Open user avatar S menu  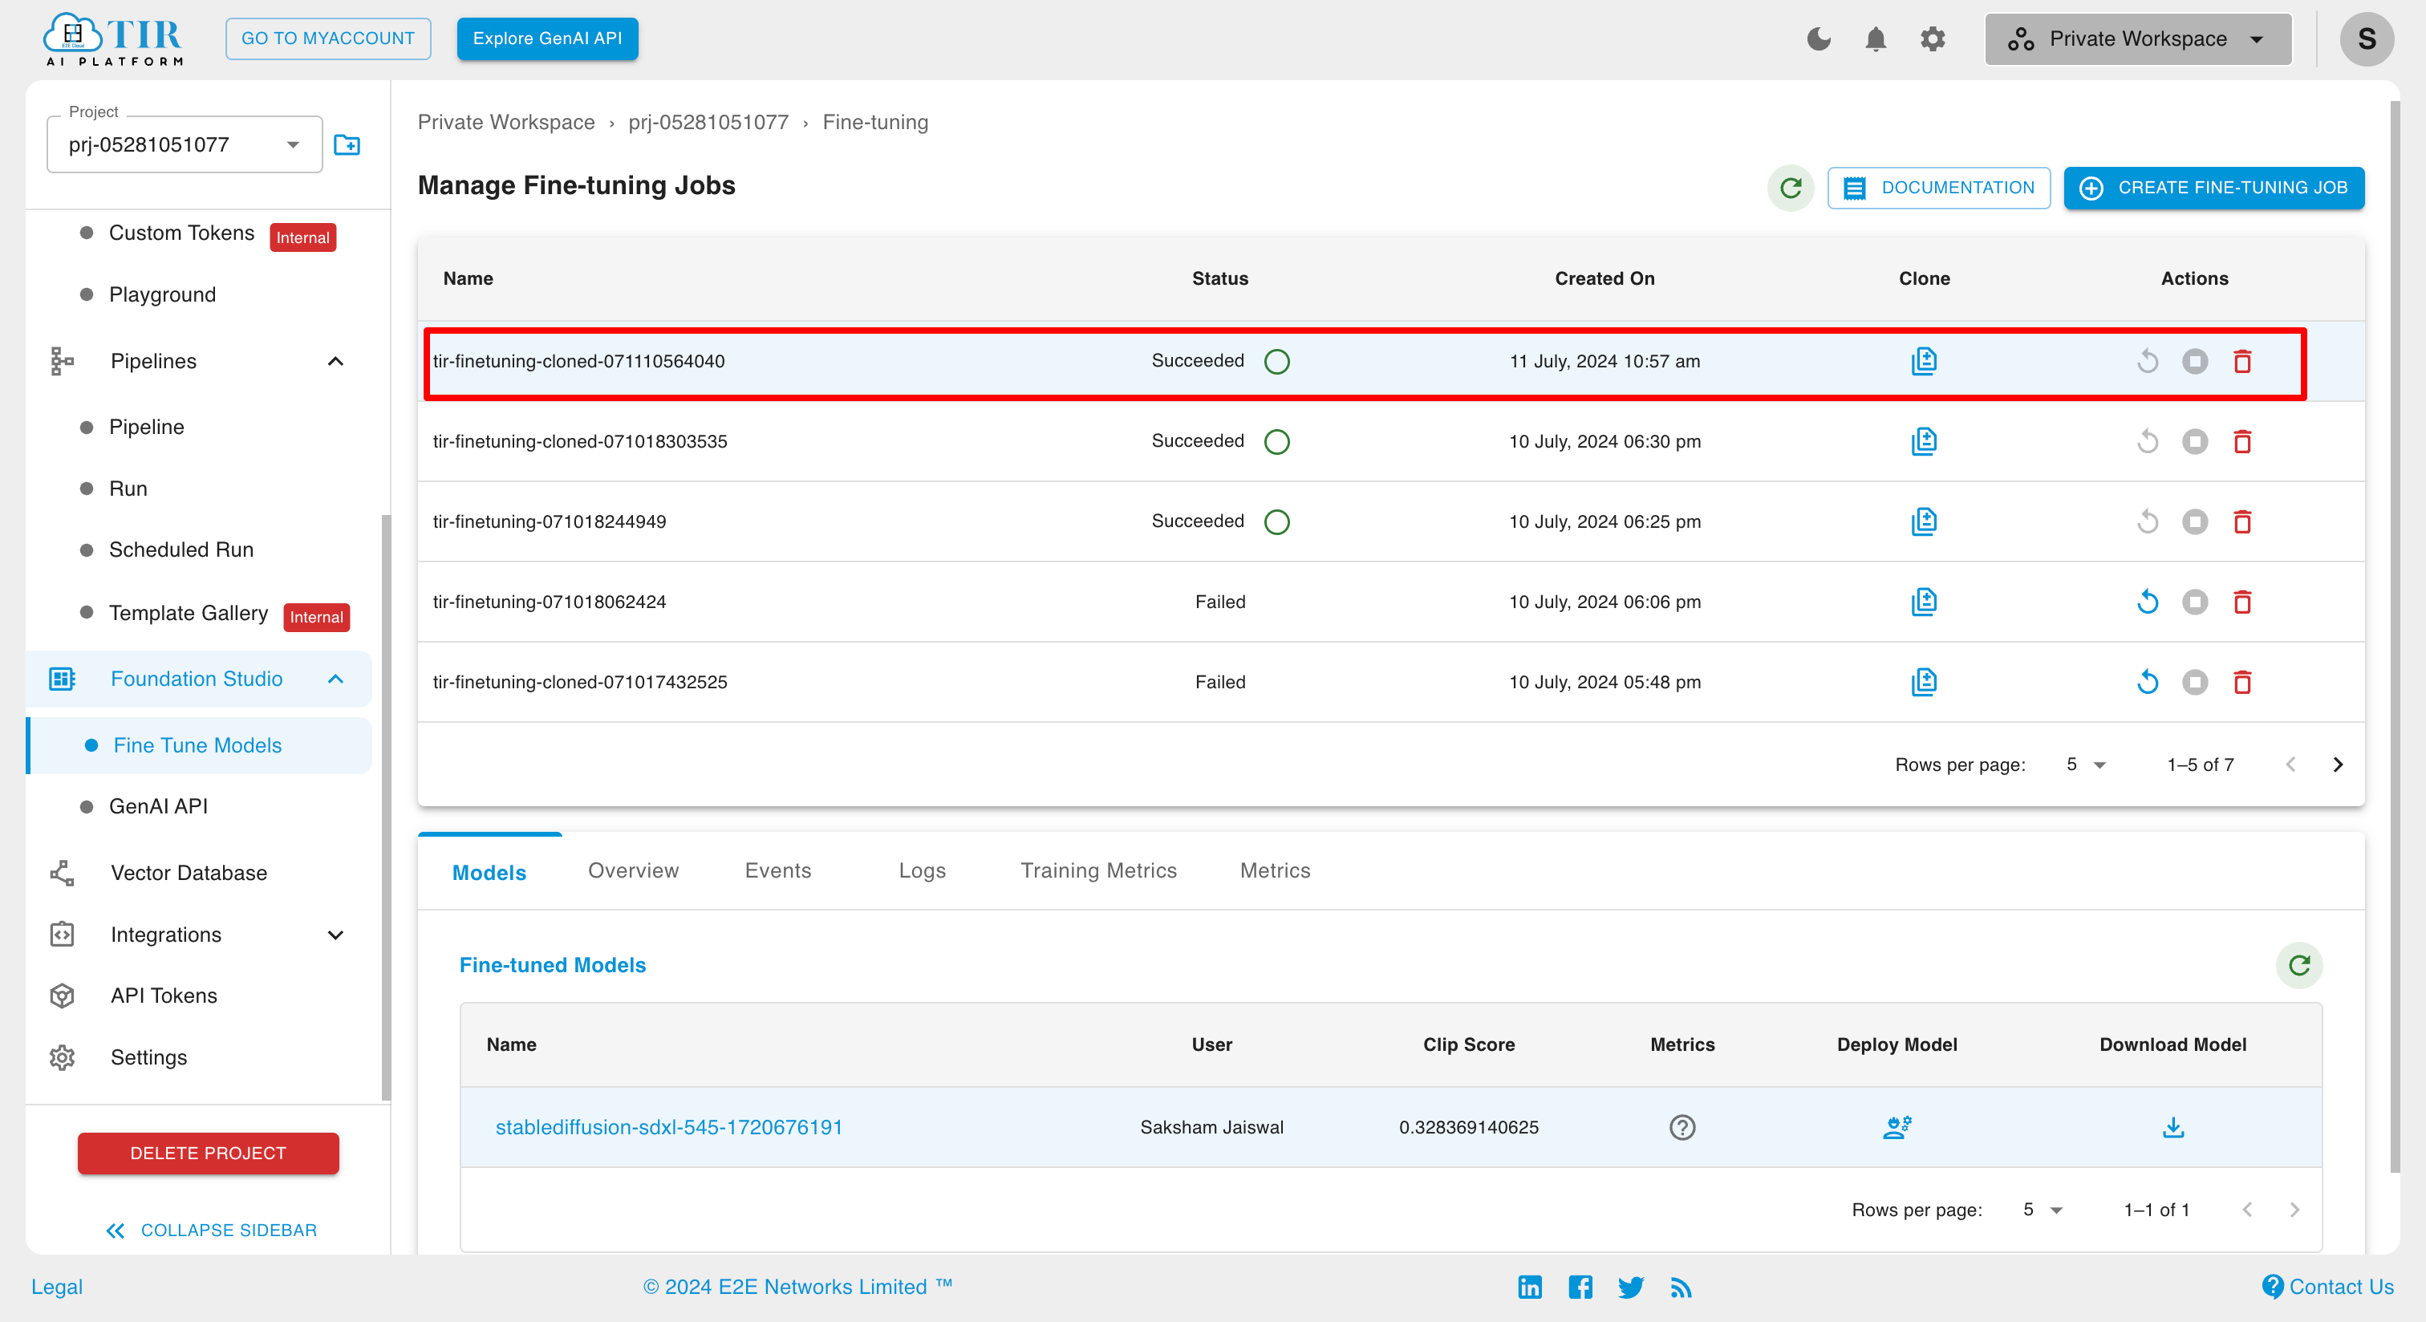point(2366,39)
